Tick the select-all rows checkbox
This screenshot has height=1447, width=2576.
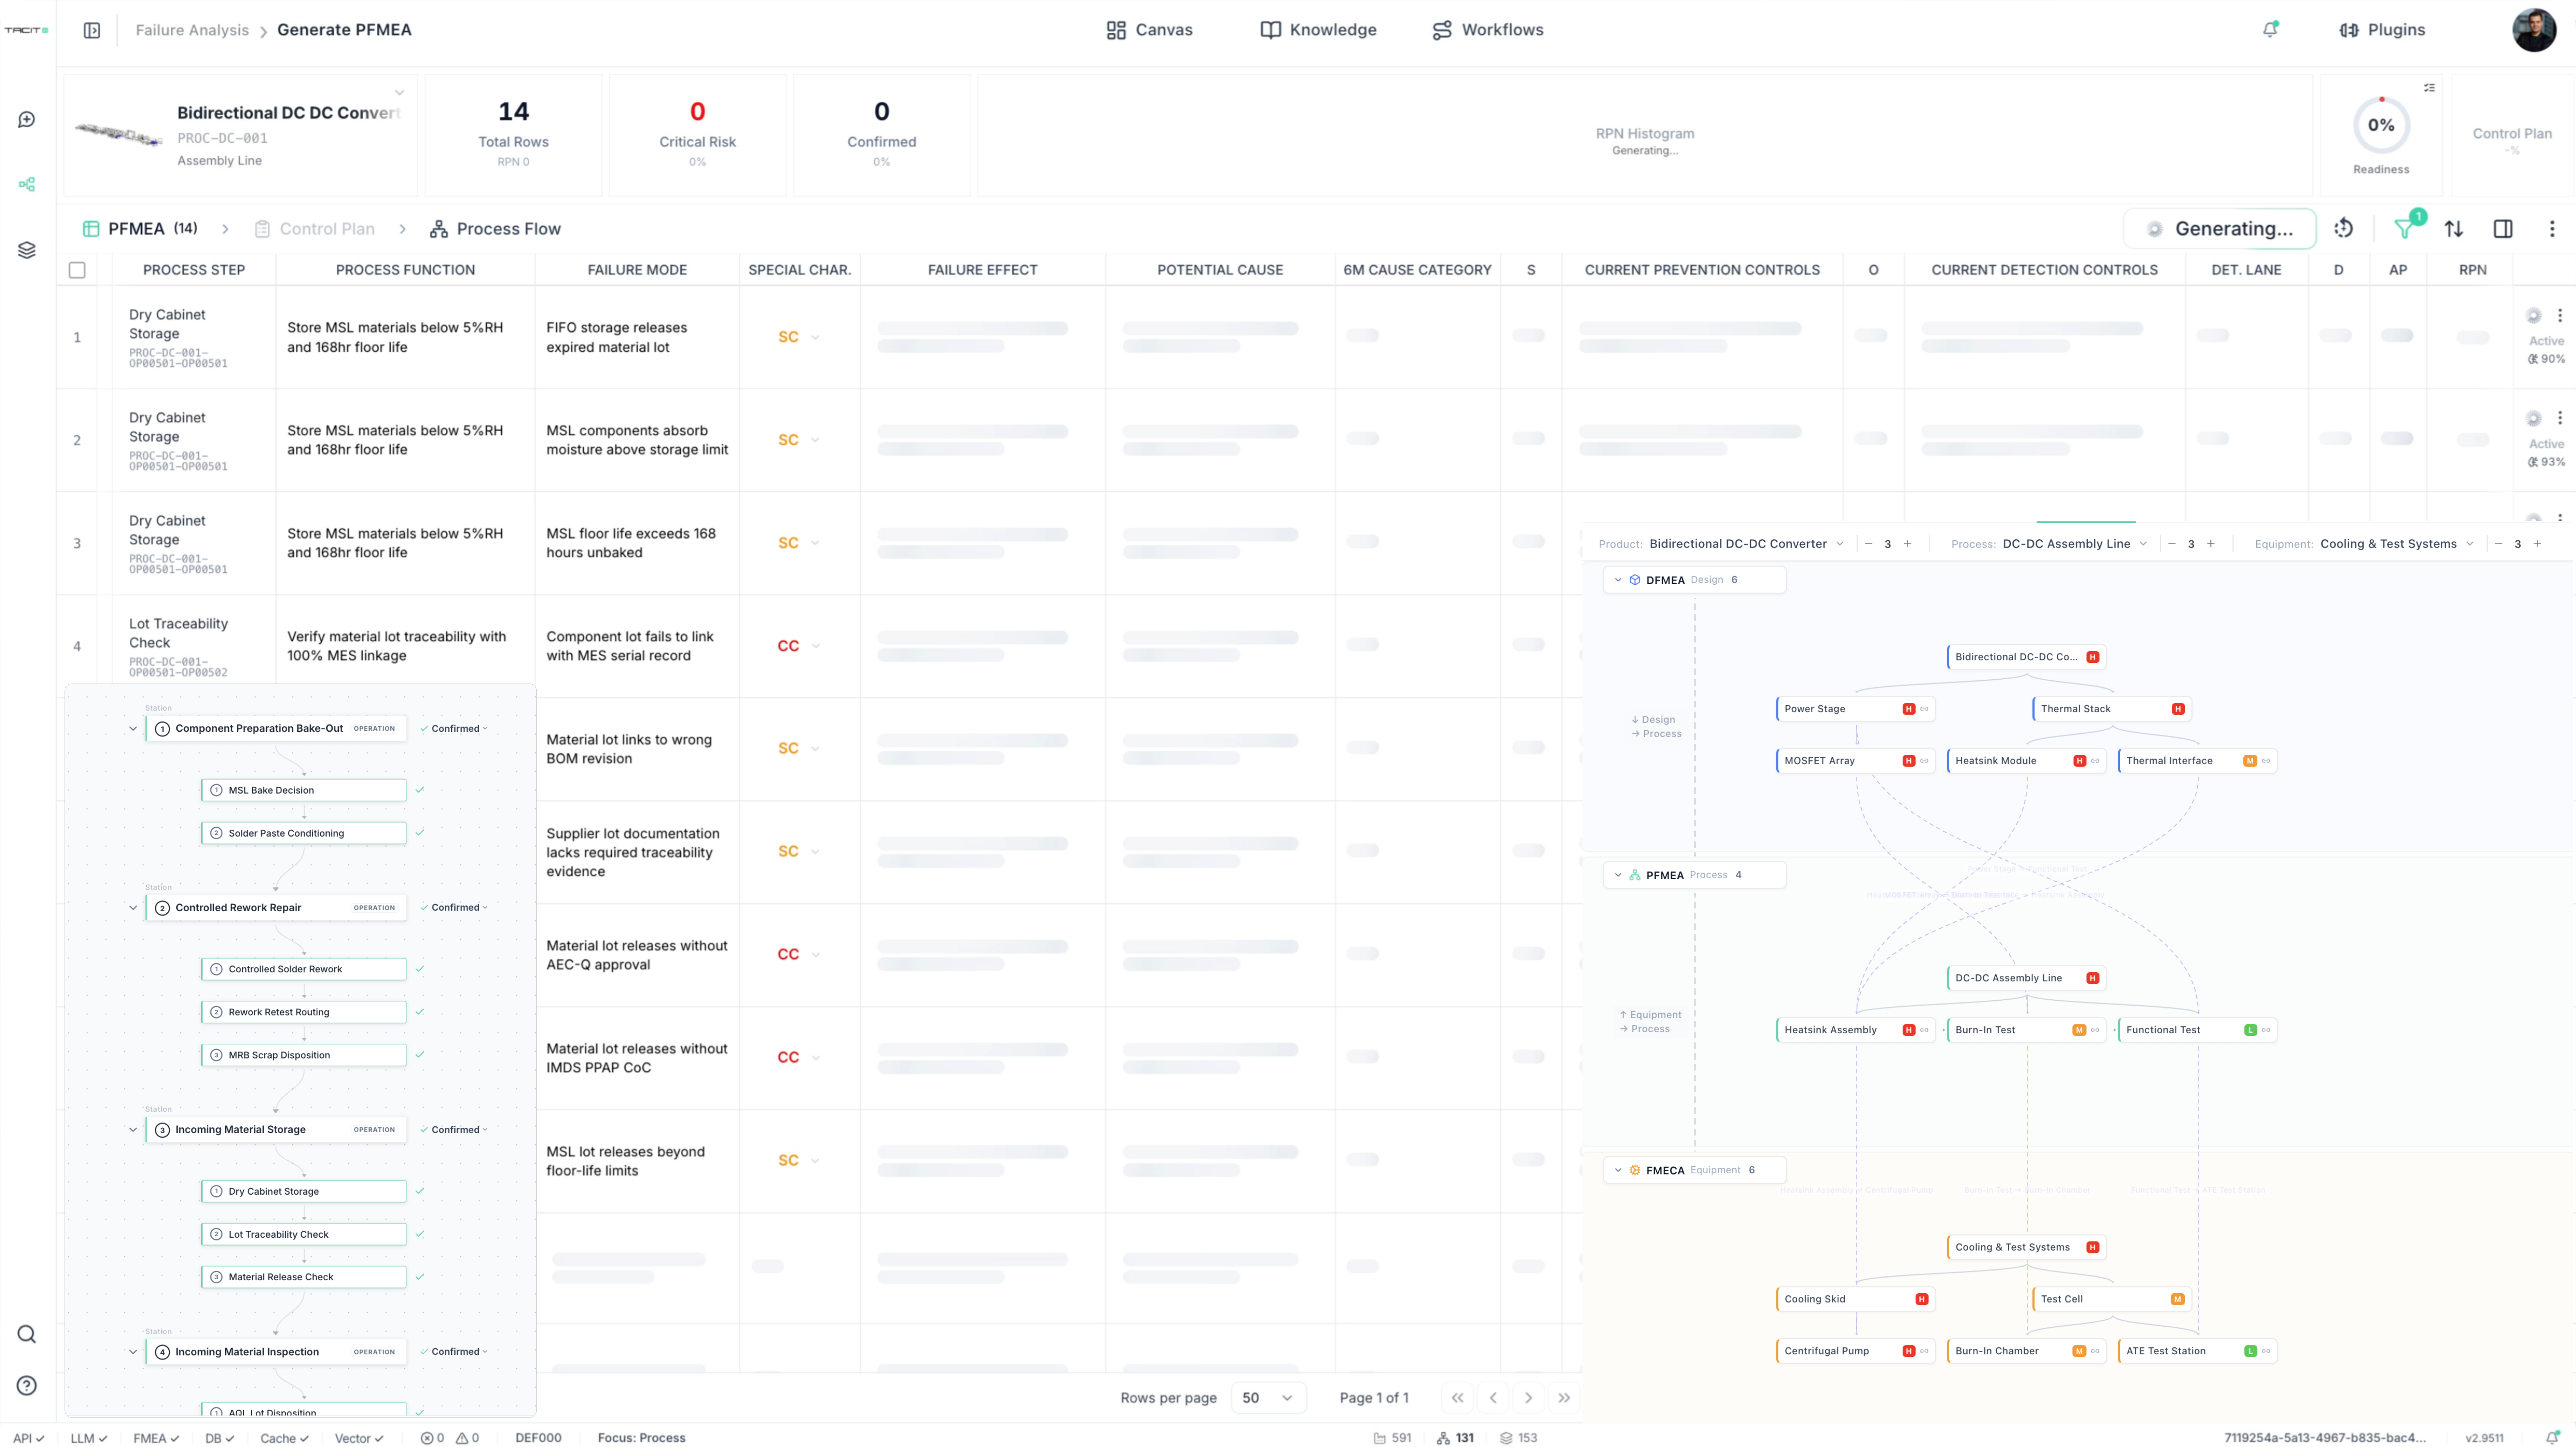click(x=77, y=270)
